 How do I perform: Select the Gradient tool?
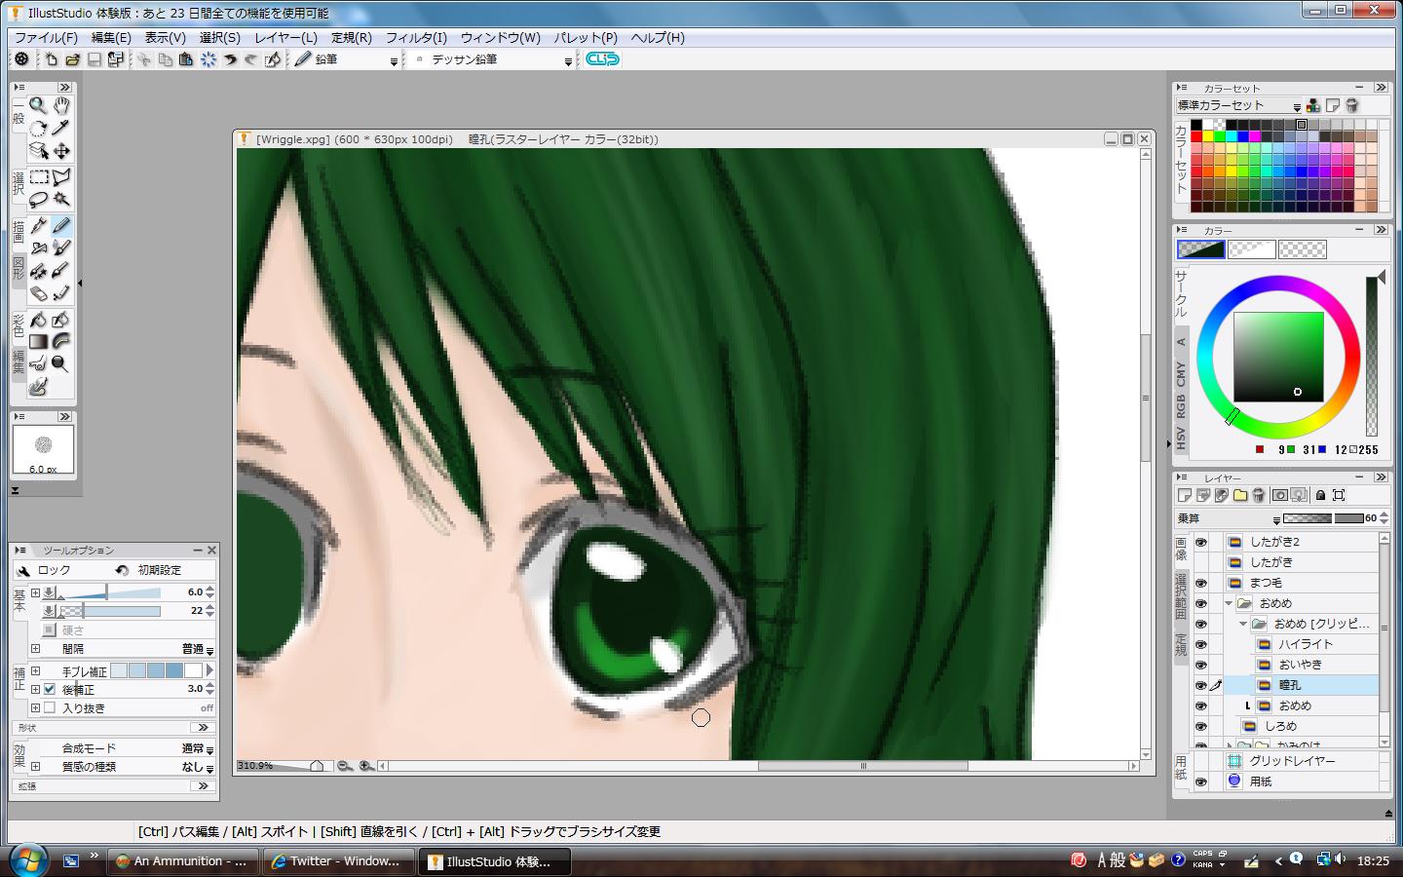[38, 342]
